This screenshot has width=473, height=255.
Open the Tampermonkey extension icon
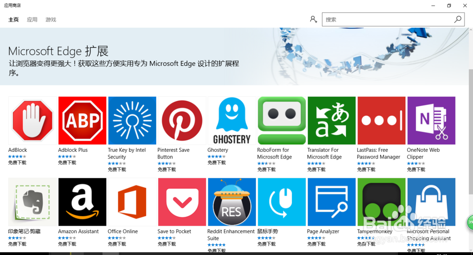(x=381, y=202)
